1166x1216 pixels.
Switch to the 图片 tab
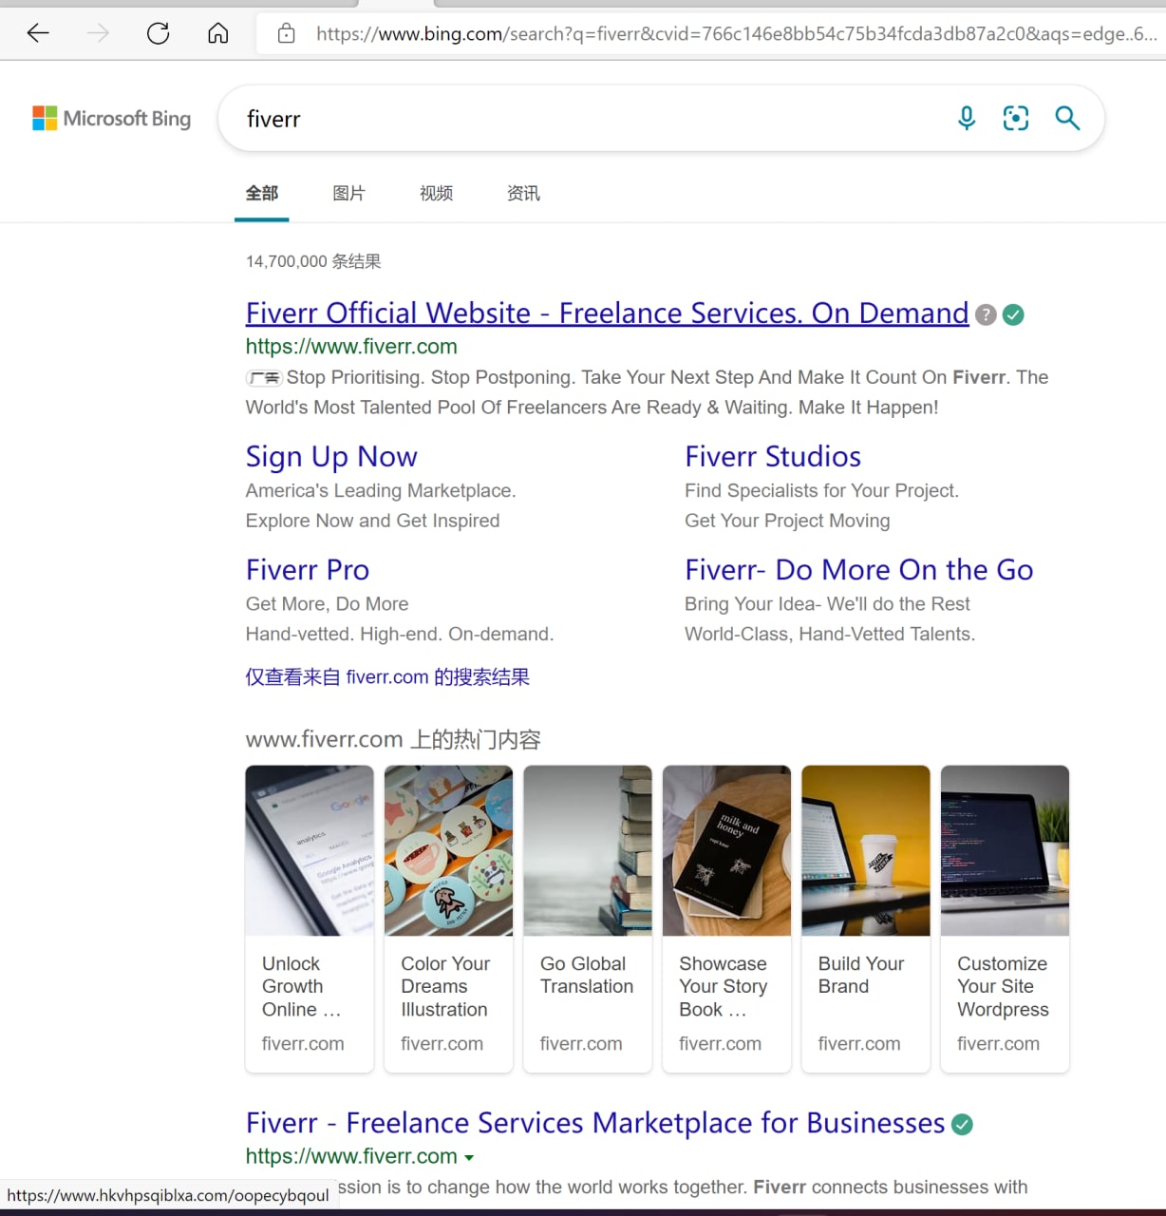pyautogui.click(x=349, y=193)
